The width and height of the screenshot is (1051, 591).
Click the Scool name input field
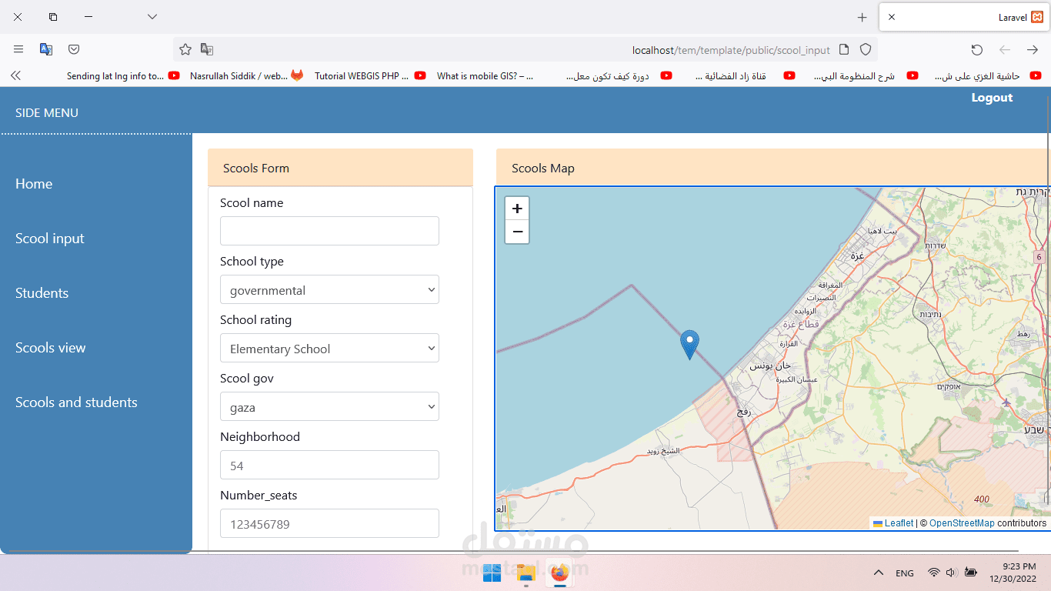(x=329, y=231)
